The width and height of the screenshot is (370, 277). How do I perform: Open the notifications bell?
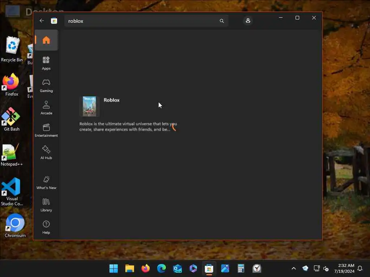pyautogui.click(x=360, y=268)
